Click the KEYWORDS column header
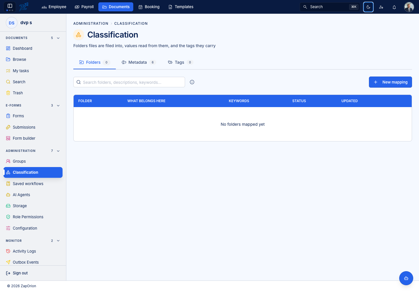Image resolution: width=419 pixels, height=291 pixels. (239, 101)
